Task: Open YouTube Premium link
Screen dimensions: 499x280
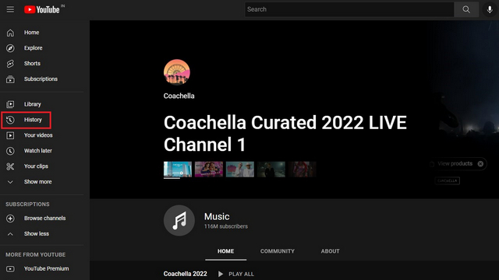Action: tap(47, 269)
